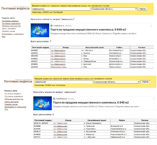Open region dropdown beside the "невельского" field
This screenshot has height=145, width=157.
pos(114,9)
